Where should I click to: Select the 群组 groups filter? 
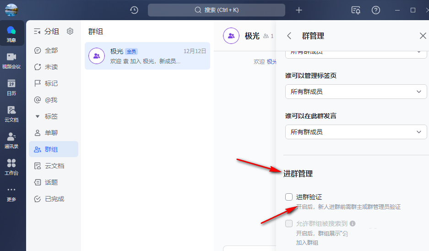point(54,149)
